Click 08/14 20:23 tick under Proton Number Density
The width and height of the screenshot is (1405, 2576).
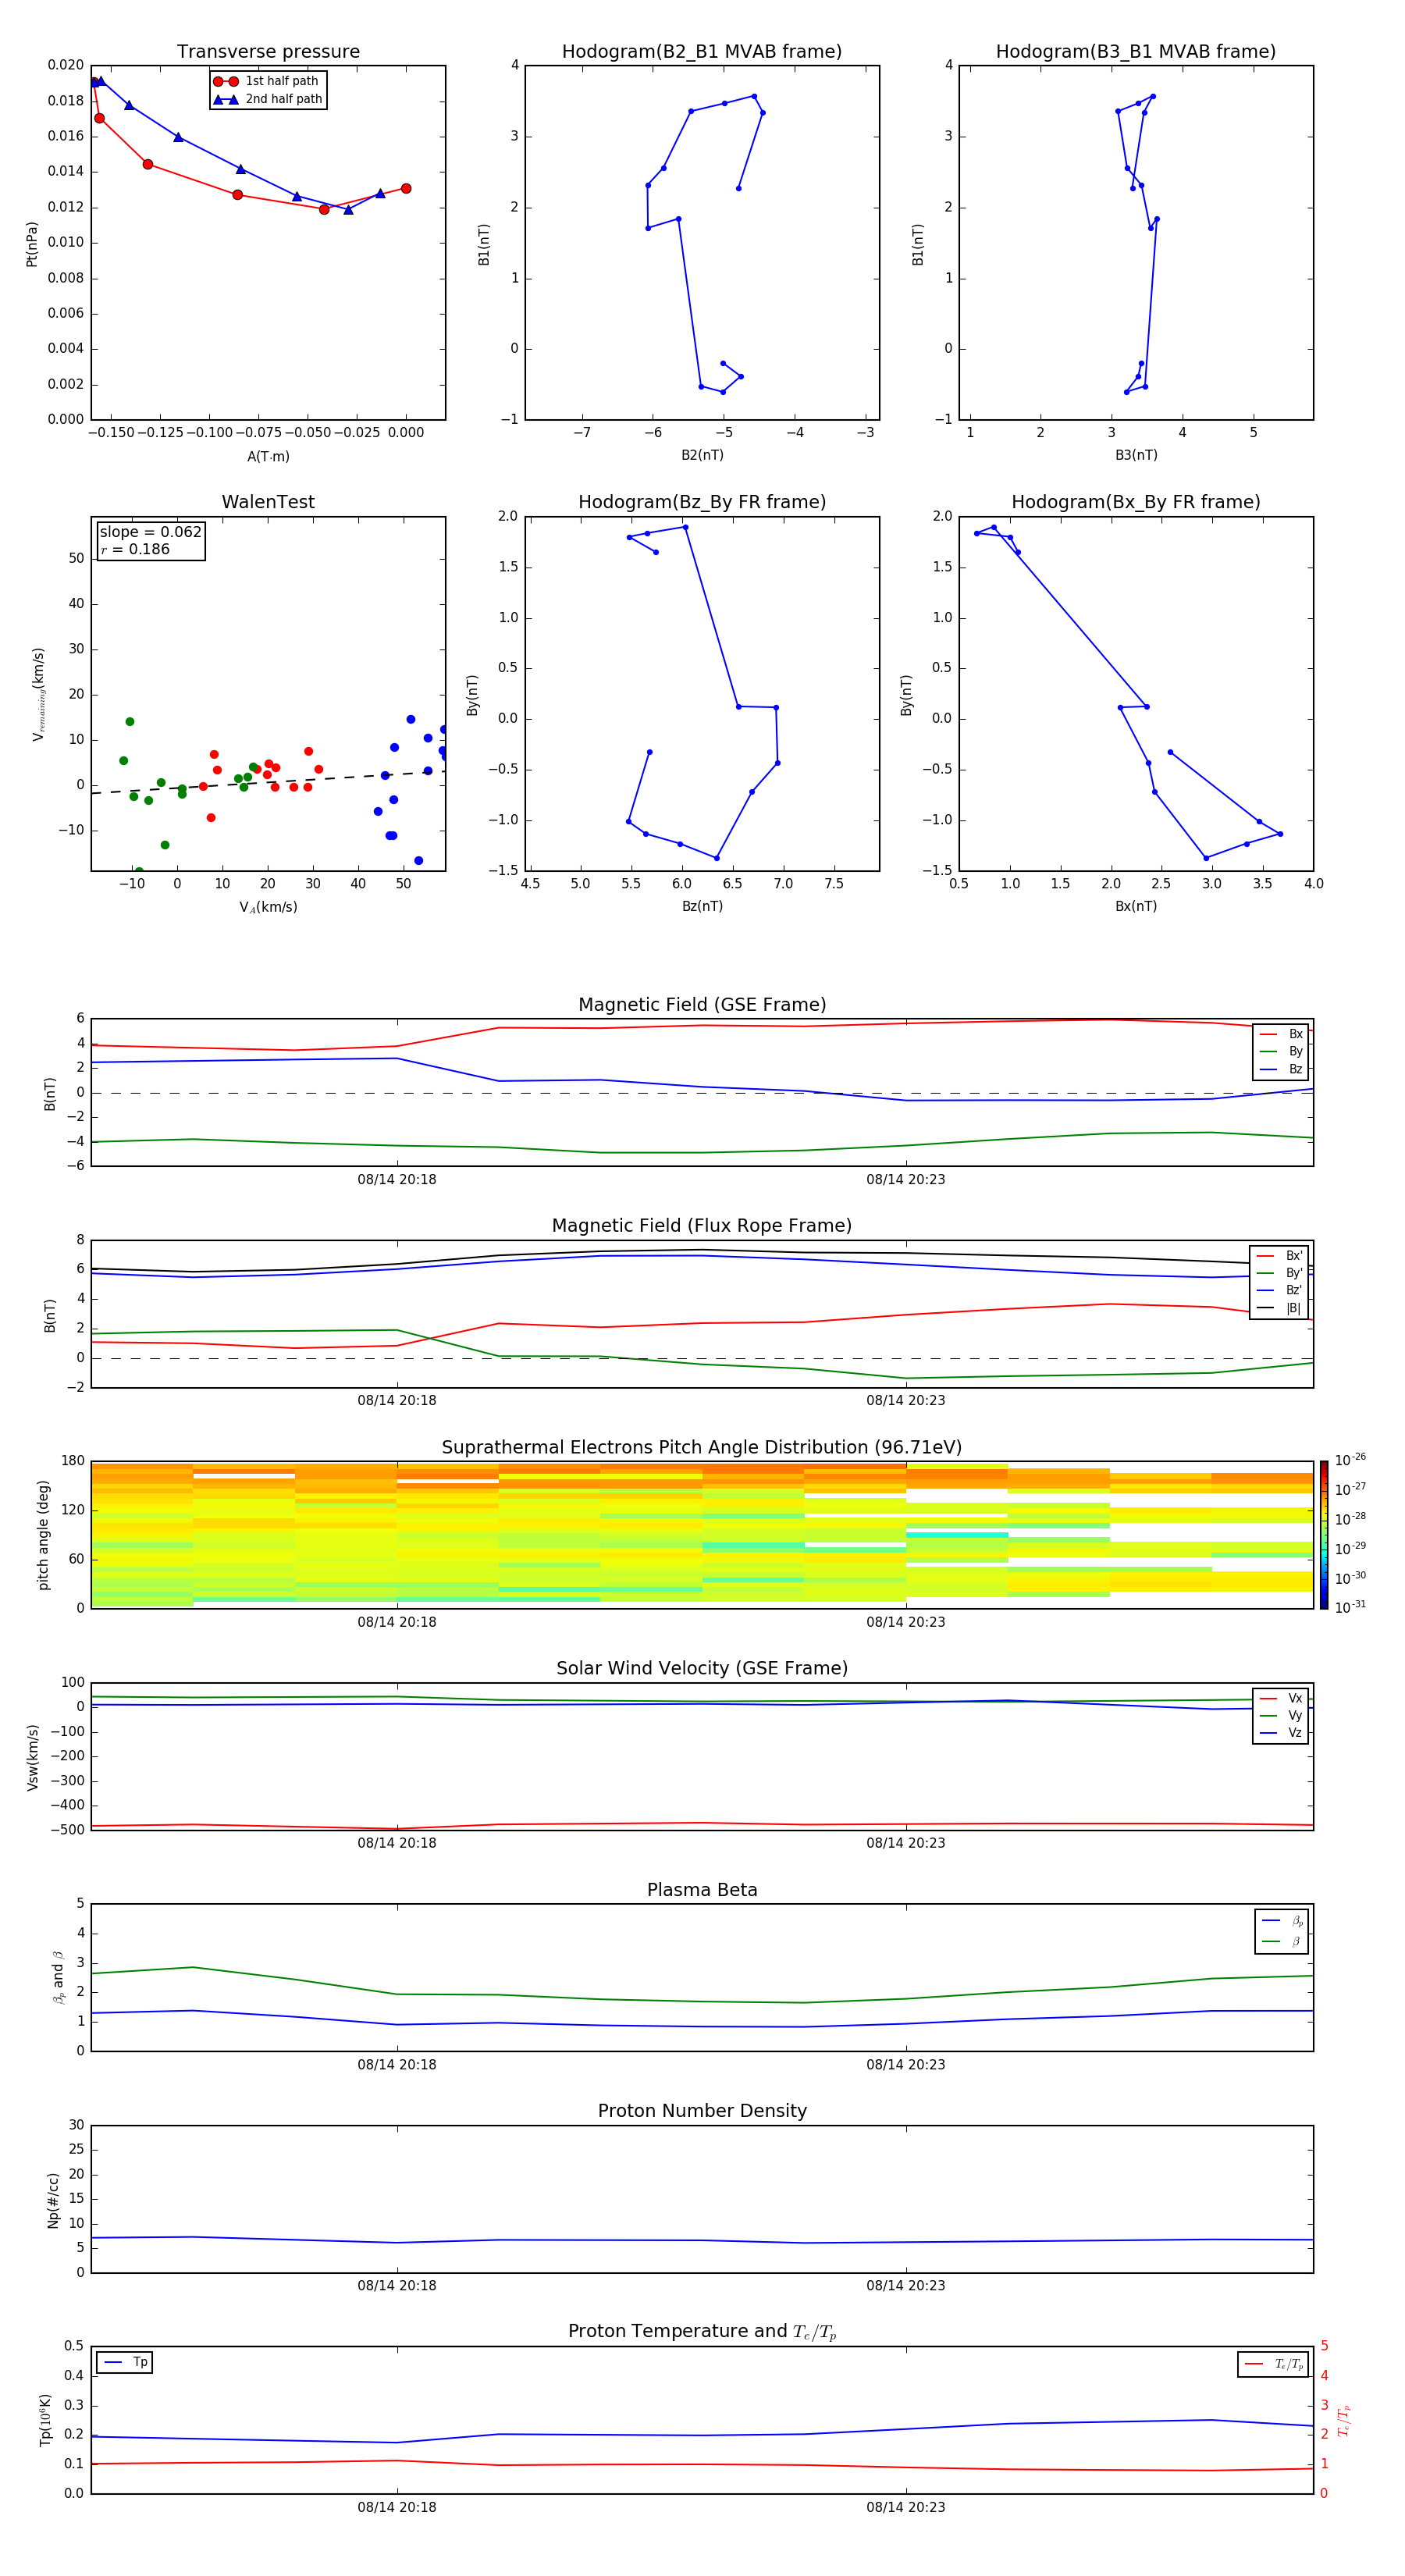click(x=906, y=2286)
